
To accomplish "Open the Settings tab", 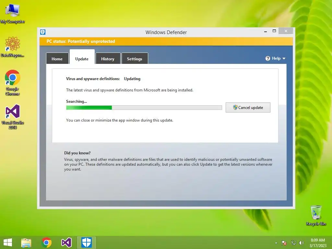I will point(135,59).
